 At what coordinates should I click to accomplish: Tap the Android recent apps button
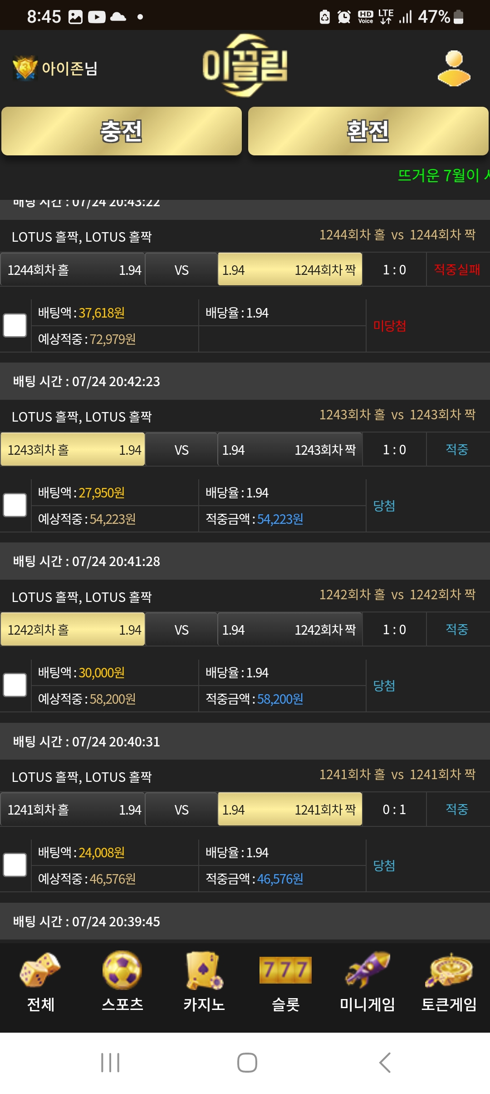[110, 1063]
